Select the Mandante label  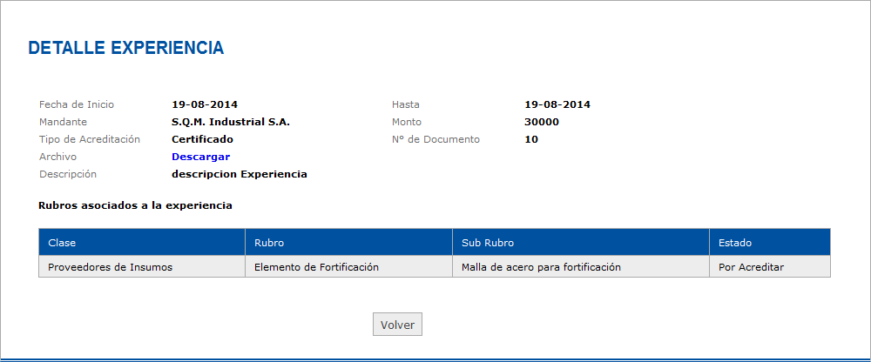pyautogui.click(x=64, y=122)
